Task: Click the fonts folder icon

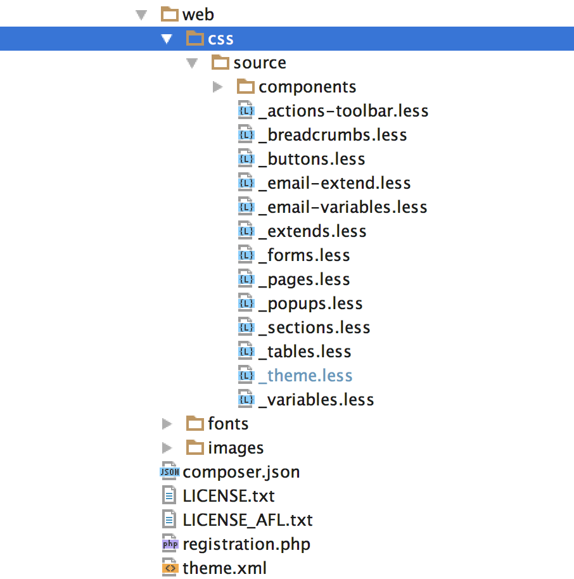Action: (195, 423)
